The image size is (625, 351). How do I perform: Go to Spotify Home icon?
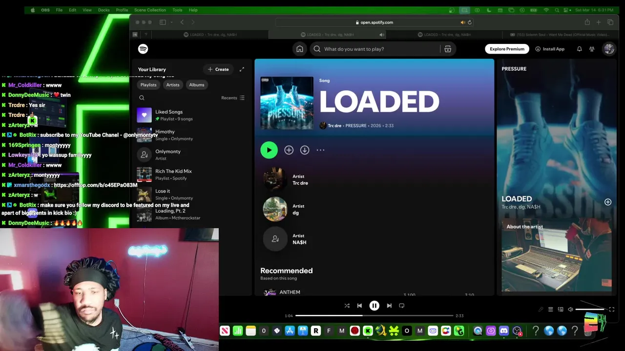(x=300, y=49)
